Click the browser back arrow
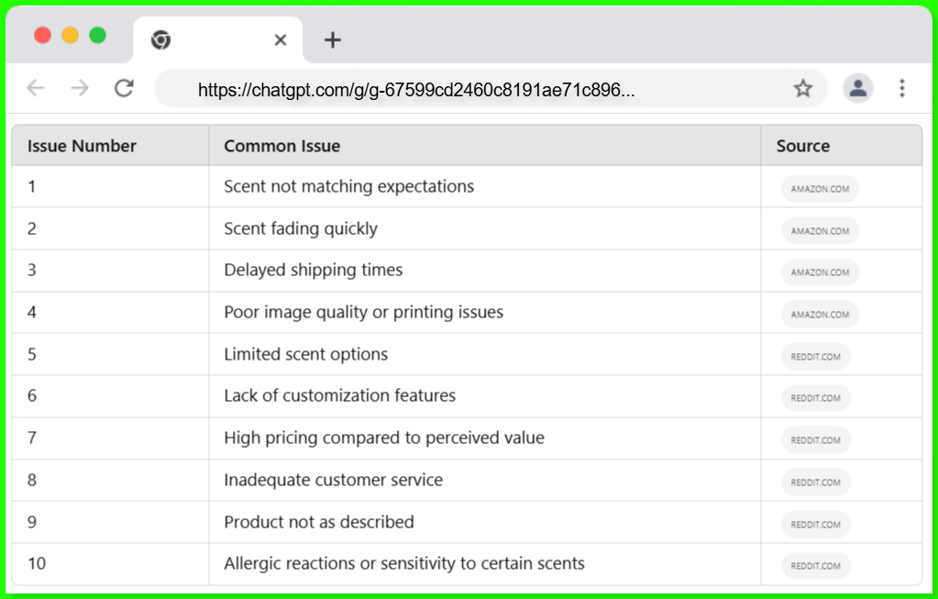 tap(36, 88)
